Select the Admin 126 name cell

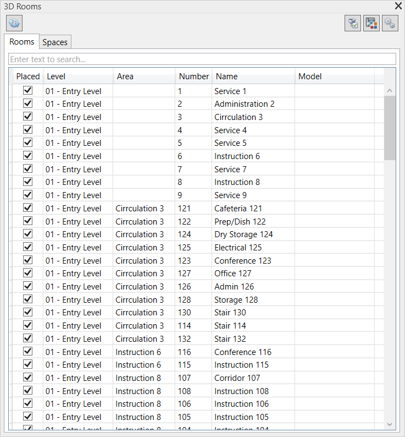pyautogui.click(x=253, y=287)
